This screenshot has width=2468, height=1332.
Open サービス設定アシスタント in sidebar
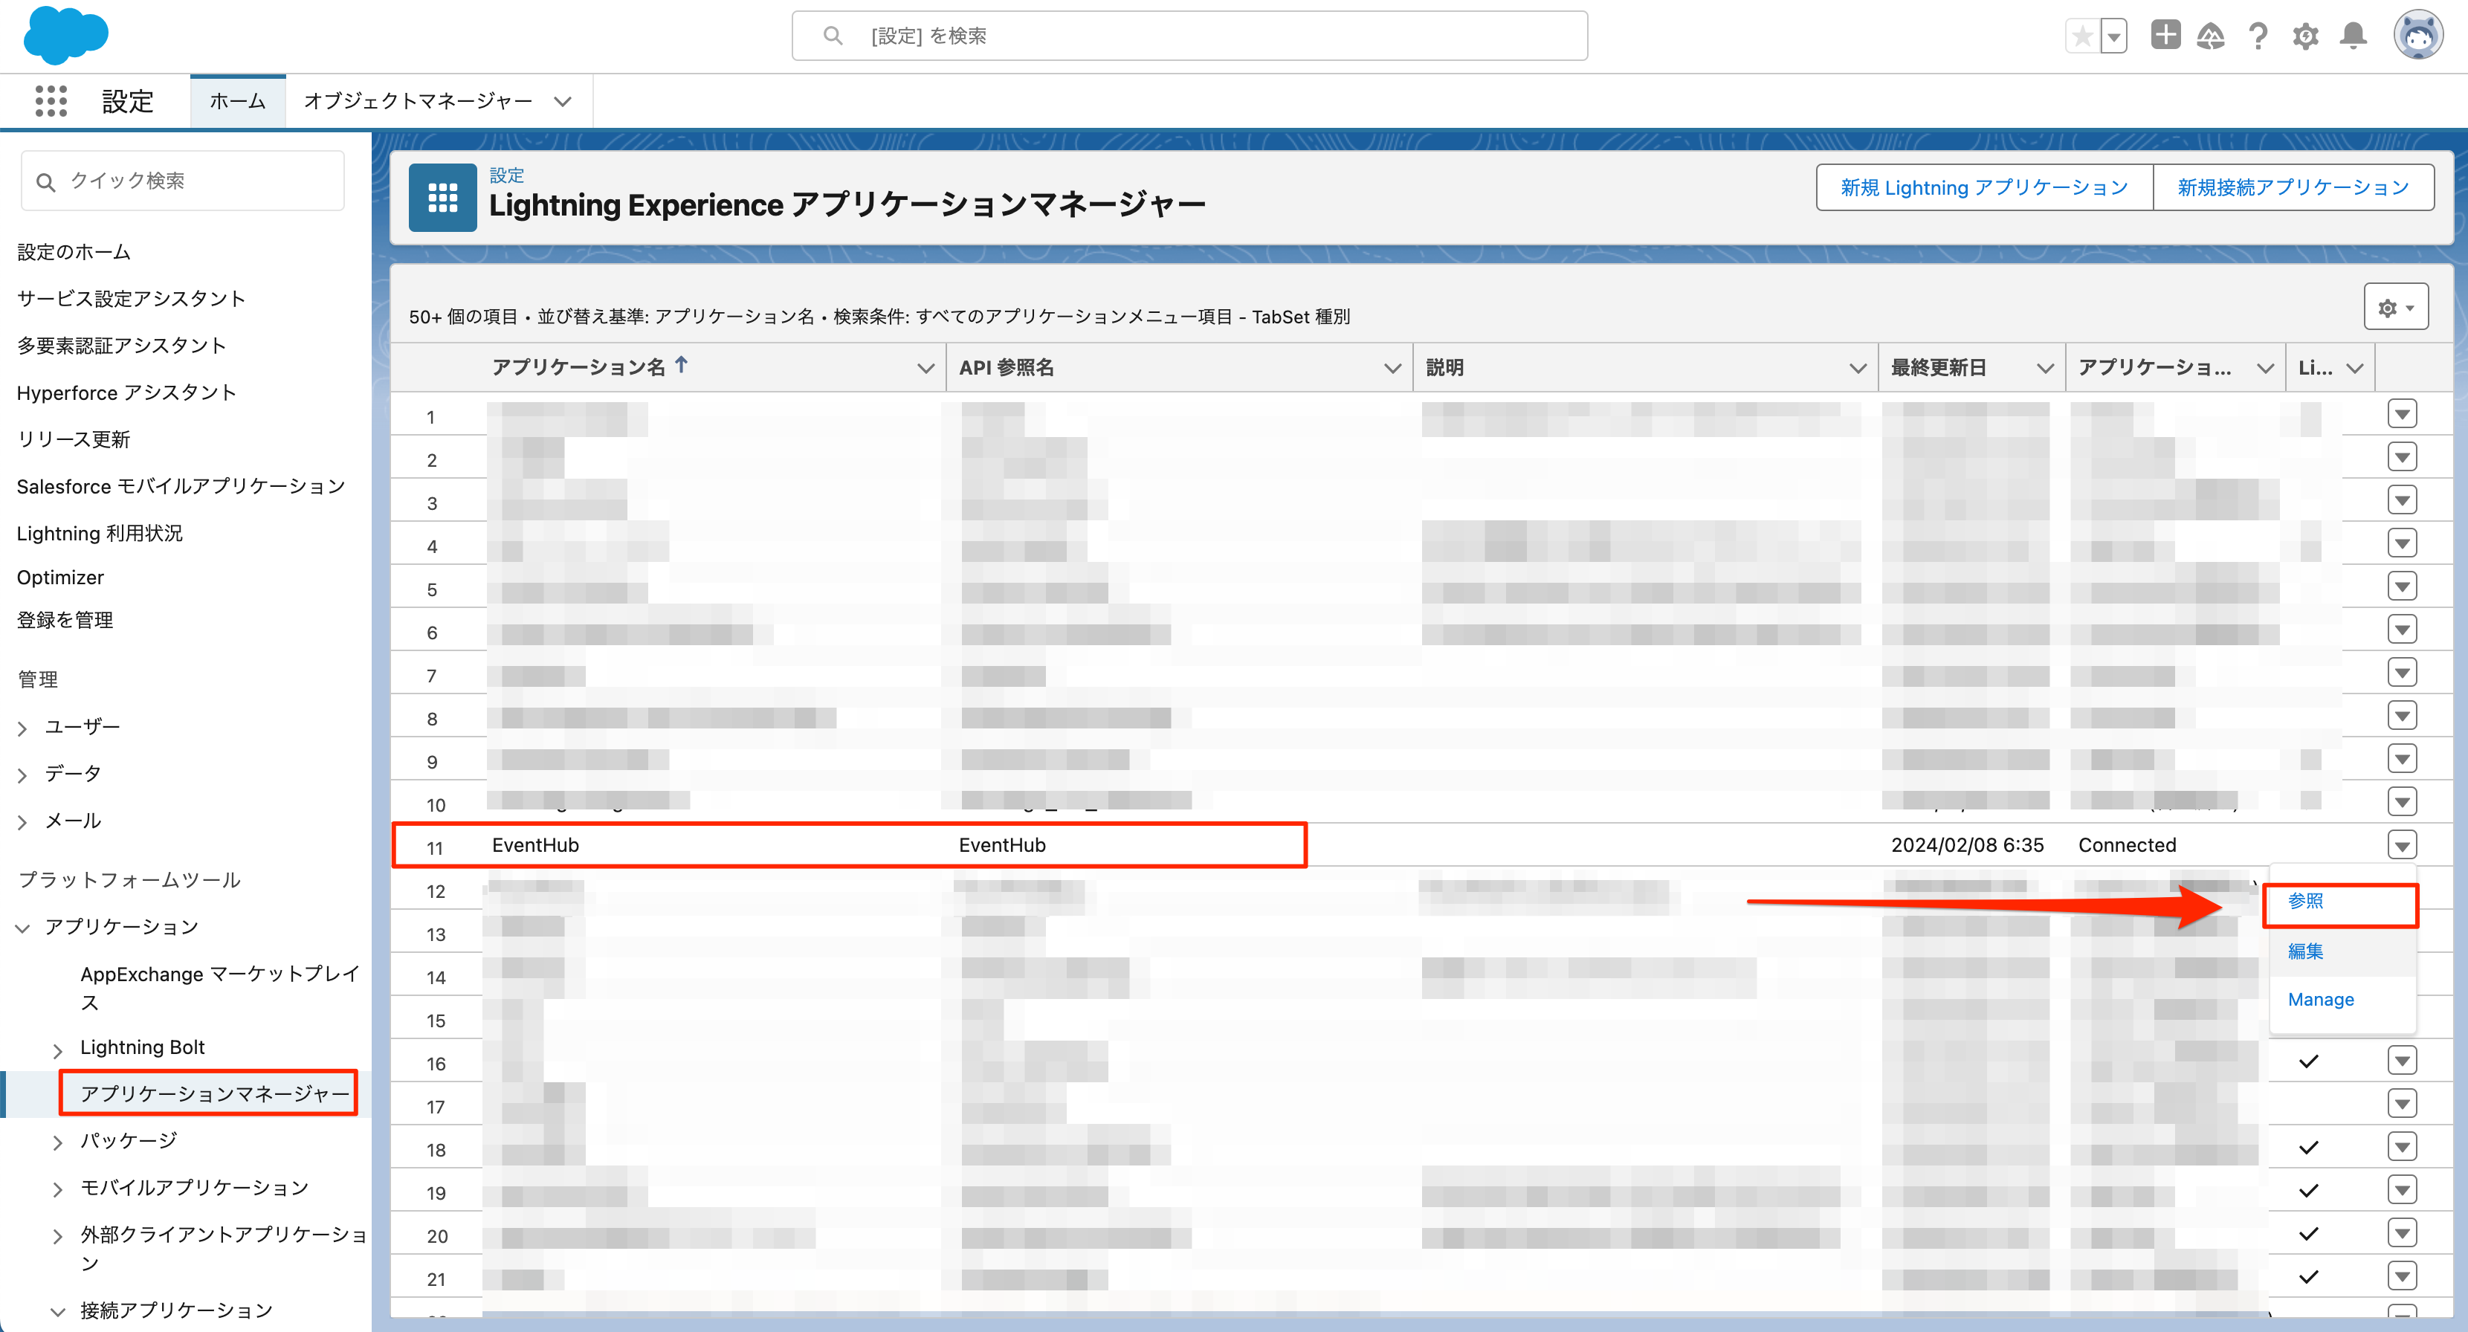click(x=132, y=299)
